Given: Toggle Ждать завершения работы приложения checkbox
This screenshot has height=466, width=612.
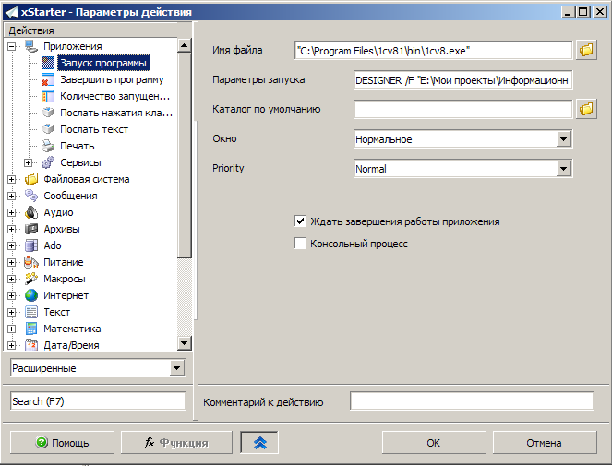Looking at the screenshot, I should pos(300,221).
